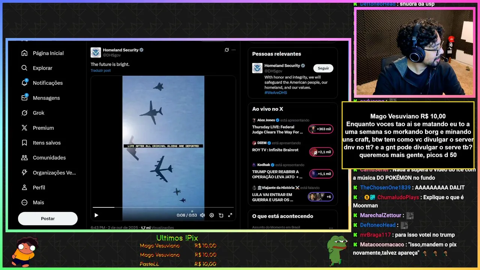Join Viajante da História +6 space

321,196
